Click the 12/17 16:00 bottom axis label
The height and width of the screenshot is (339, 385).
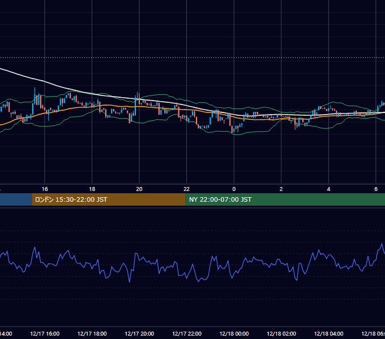coord(45,333)
